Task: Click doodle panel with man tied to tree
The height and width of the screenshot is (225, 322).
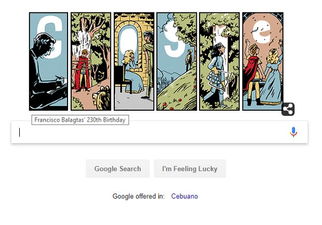Action: tap(91, 61)
